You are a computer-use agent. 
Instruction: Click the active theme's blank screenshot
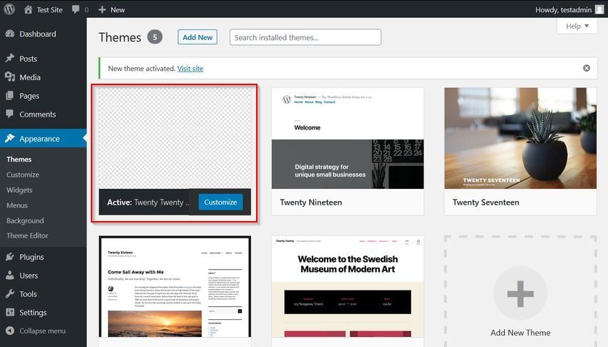(175, 138)
